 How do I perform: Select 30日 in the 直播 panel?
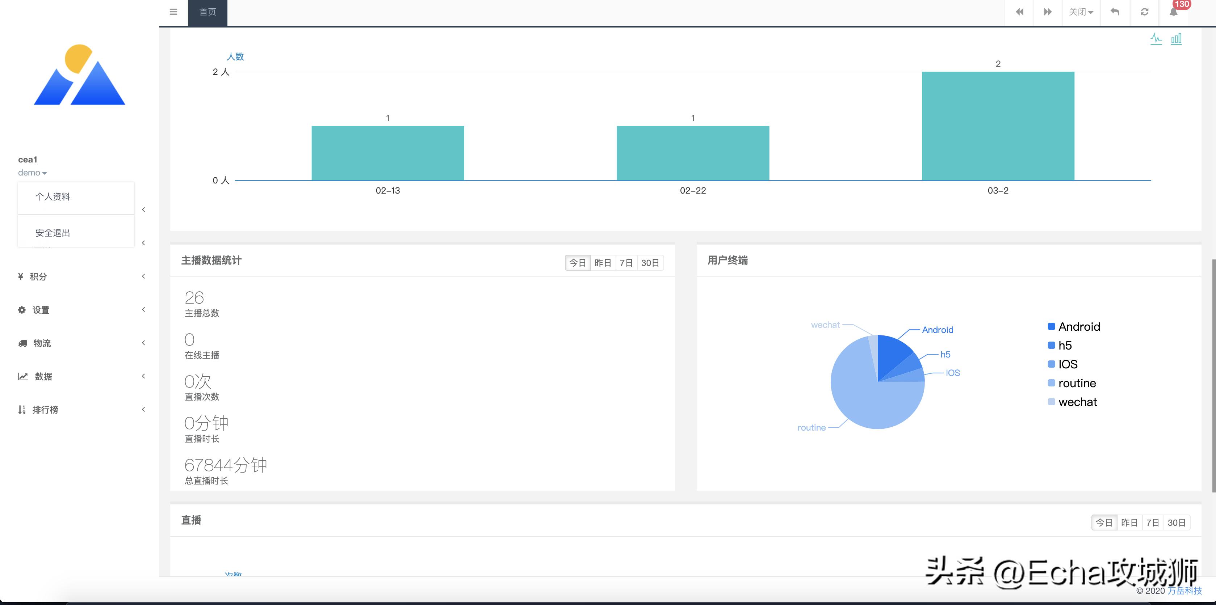pyautogui.click(x=1176, y=522)
